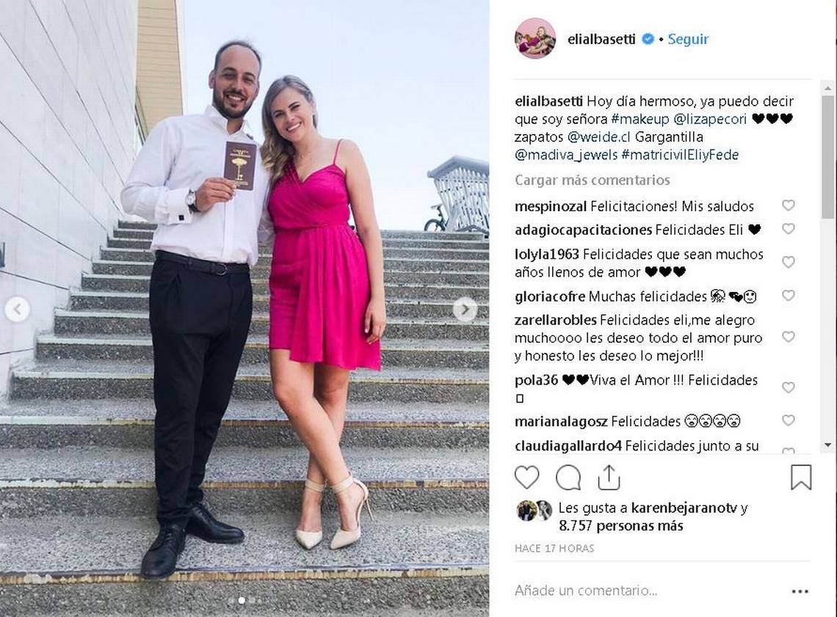
Task: Click the scrollbar up arrow in comments
Action: tap(828, 88)
